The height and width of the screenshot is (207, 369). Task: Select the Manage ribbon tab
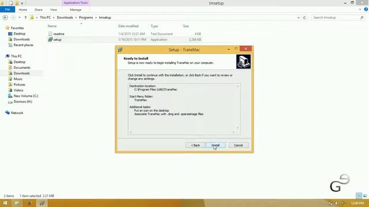pyautogui.click(x=76, y=10)
